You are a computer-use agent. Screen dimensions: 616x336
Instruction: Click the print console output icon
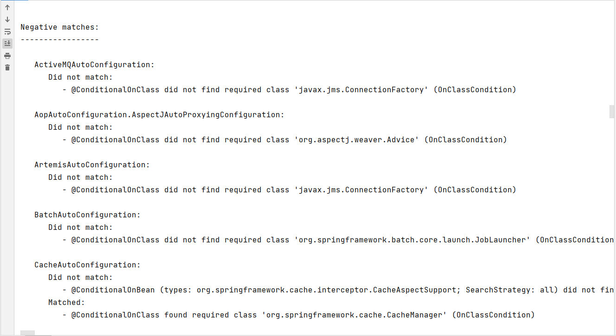(7, 56)
